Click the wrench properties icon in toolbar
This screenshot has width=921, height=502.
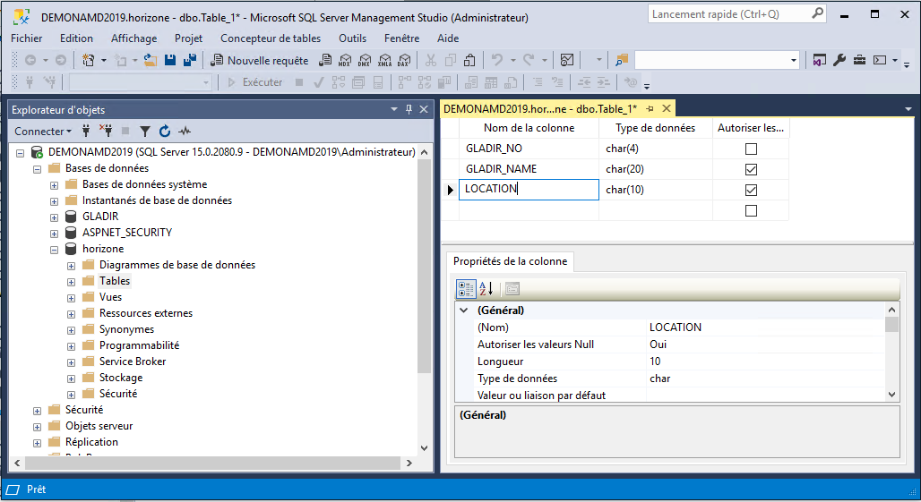[839, 61]
